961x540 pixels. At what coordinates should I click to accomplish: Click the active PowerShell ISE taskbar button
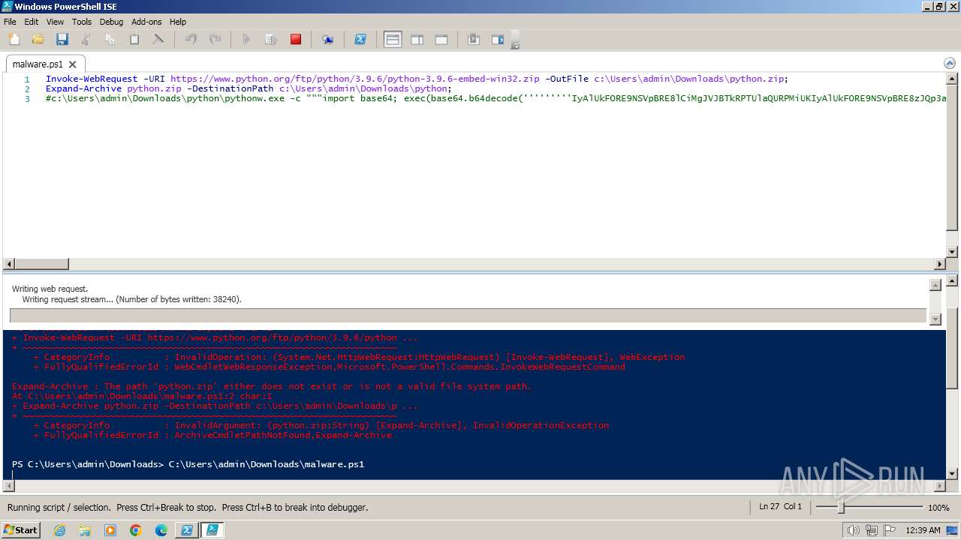(x=212, y=530)
